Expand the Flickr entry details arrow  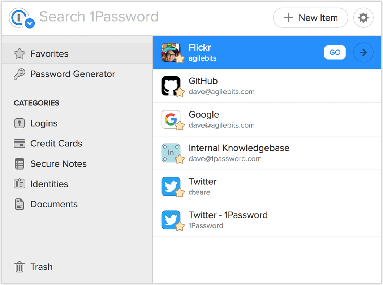pos(363,52)
